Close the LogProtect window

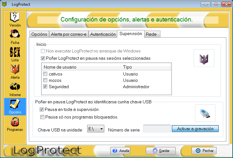(226, 4)
